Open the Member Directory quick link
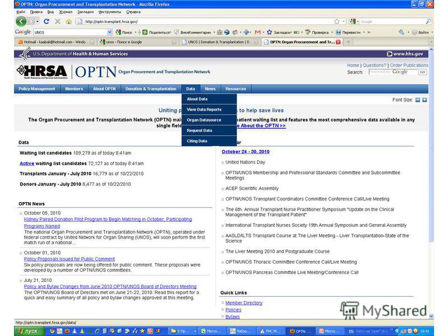The image size is (448, 336). [244, 303]
